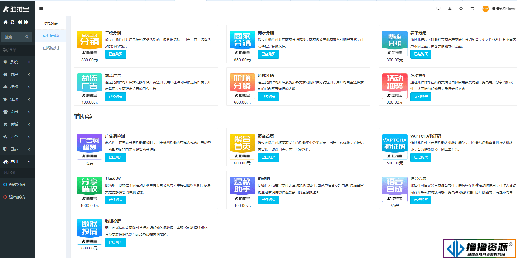The width and height of the screenshot is (517, 258).
Task: Expand the 系统 sidebar menu
Action: (18, 62)
